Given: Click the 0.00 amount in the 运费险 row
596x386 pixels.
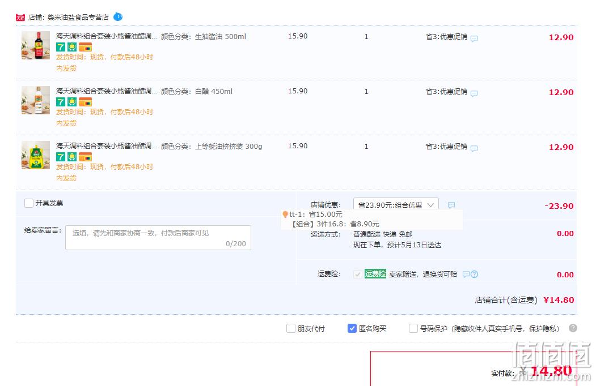Looking at the screenshot, I should coord(565,275).
